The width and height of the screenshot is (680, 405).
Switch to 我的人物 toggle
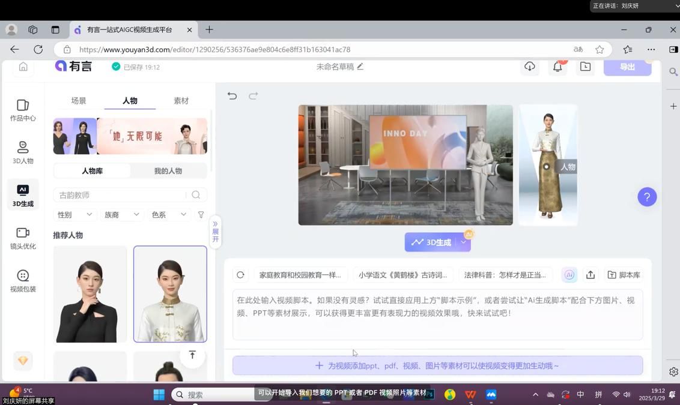tap(168, 171)
